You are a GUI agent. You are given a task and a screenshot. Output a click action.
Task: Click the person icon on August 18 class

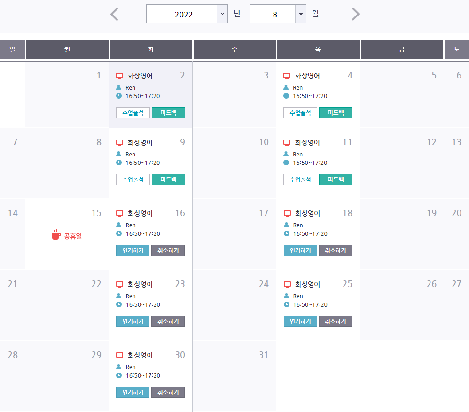coord(287,225)
